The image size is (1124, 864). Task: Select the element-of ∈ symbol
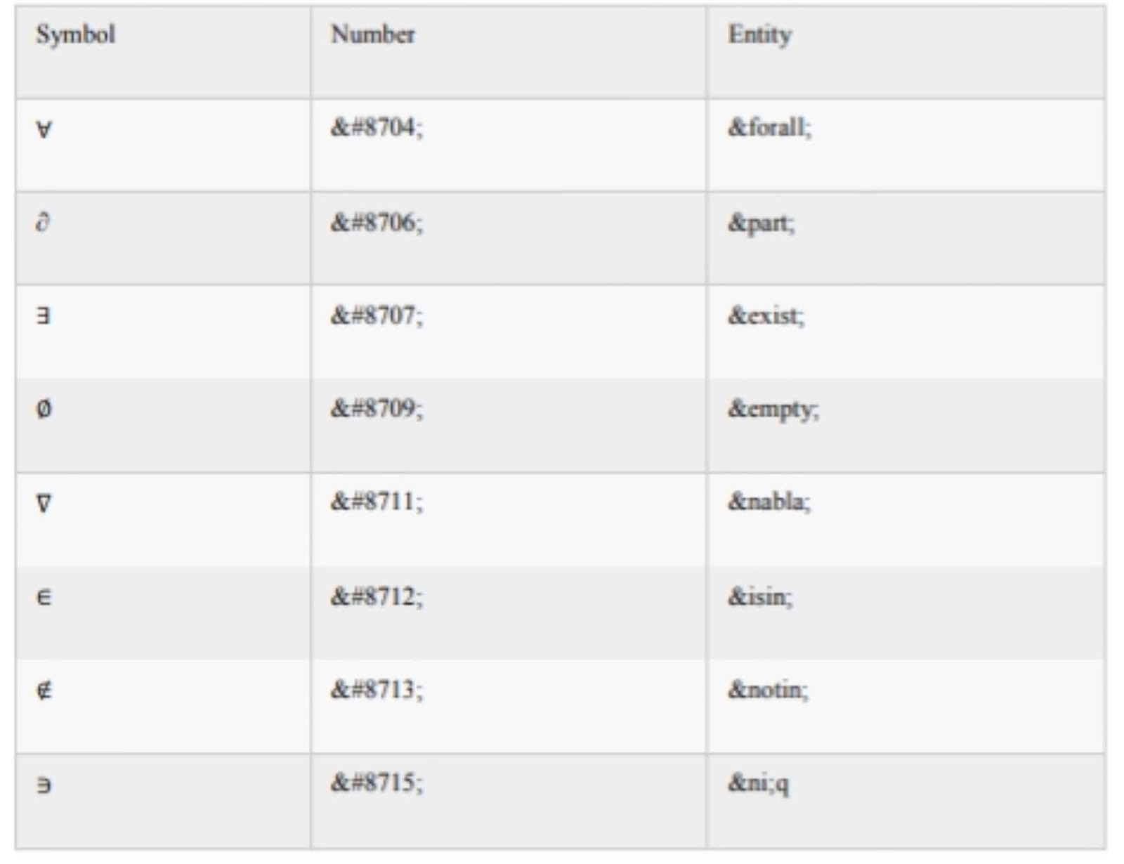[43, 597]
